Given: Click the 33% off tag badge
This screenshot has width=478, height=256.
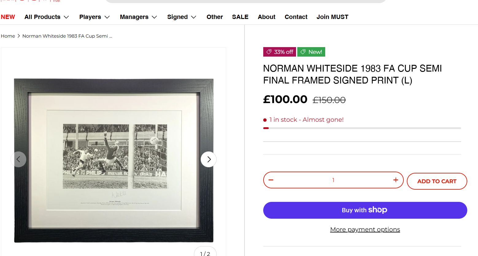Looking at the screenshot, I should 279,52.
